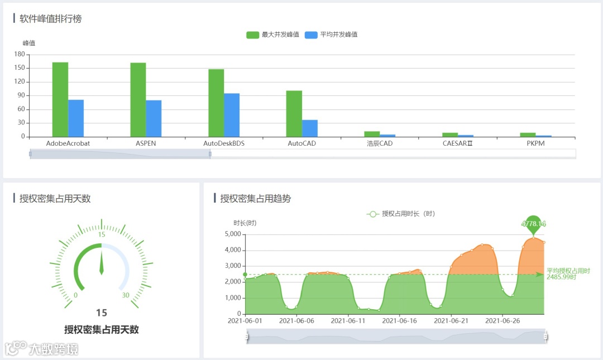Click the 峰值 y-axis title
Screen dimensions: 603x360
(x=29, y=43)
